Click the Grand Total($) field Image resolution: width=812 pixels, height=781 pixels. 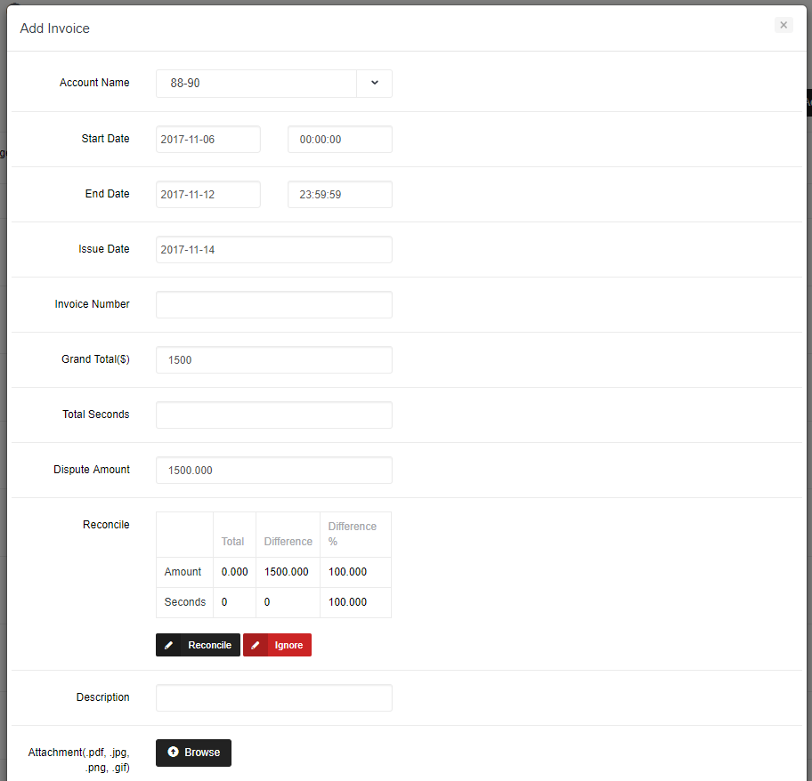273,360
